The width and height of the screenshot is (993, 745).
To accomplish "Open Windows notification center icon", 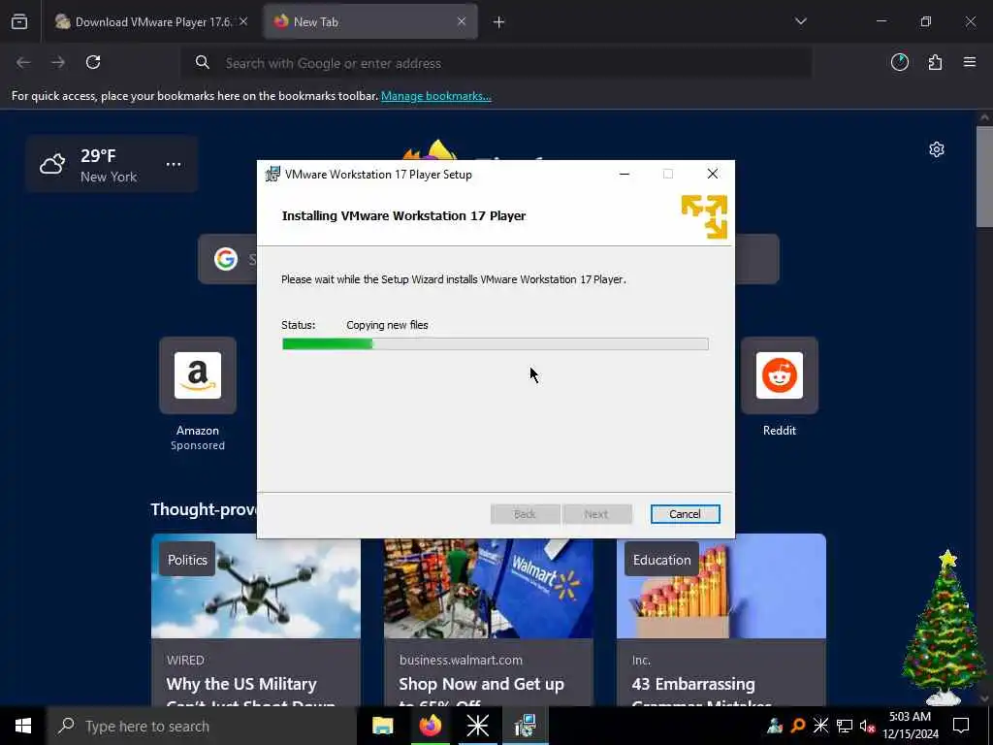I will pos(961,726).
